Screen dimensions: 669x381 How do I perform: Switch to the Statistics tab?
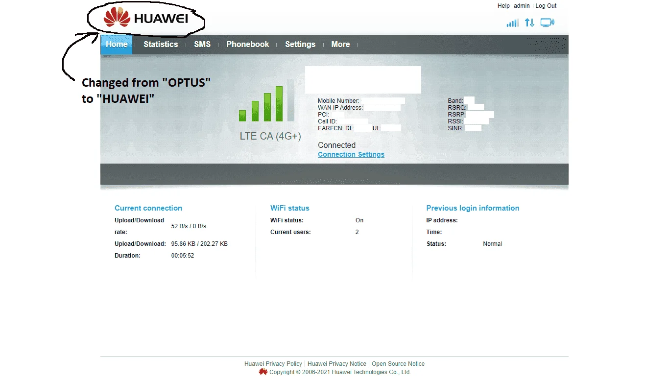pos(161,44)
